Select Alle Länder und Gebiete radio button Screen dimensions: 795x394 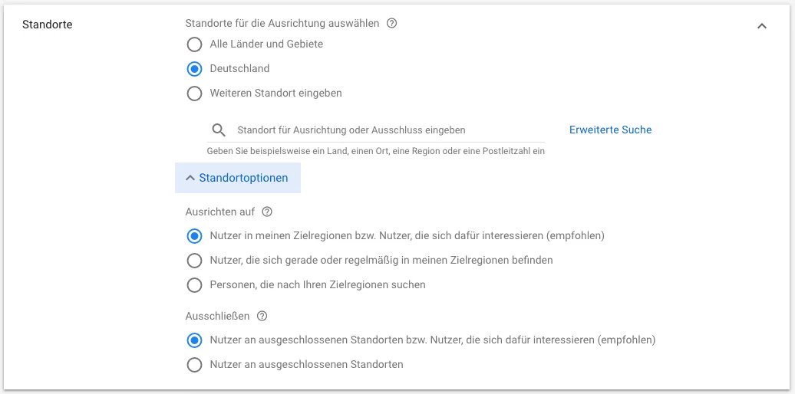(x=194, y=44)
